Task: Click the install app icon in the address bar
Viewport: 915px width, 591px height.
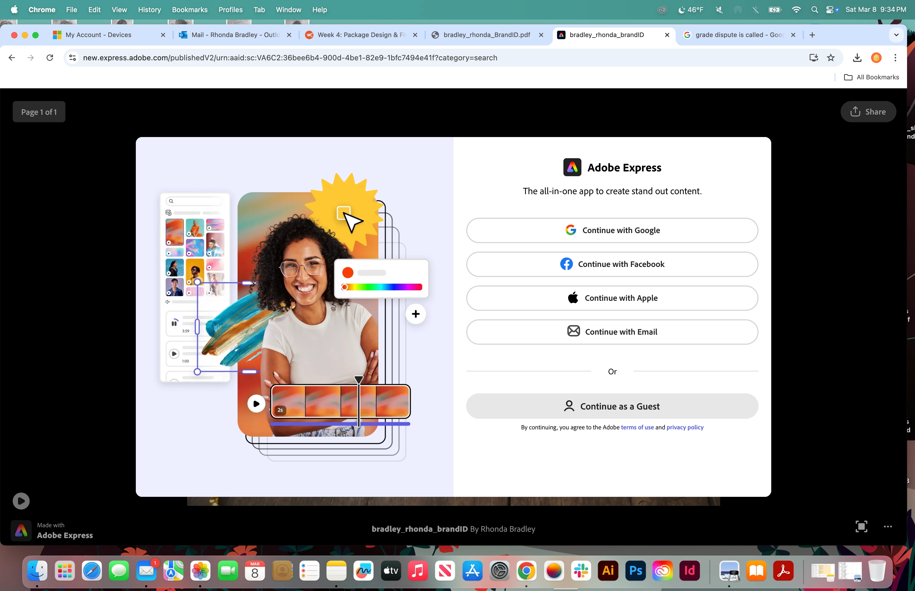Action: (813, 58)
